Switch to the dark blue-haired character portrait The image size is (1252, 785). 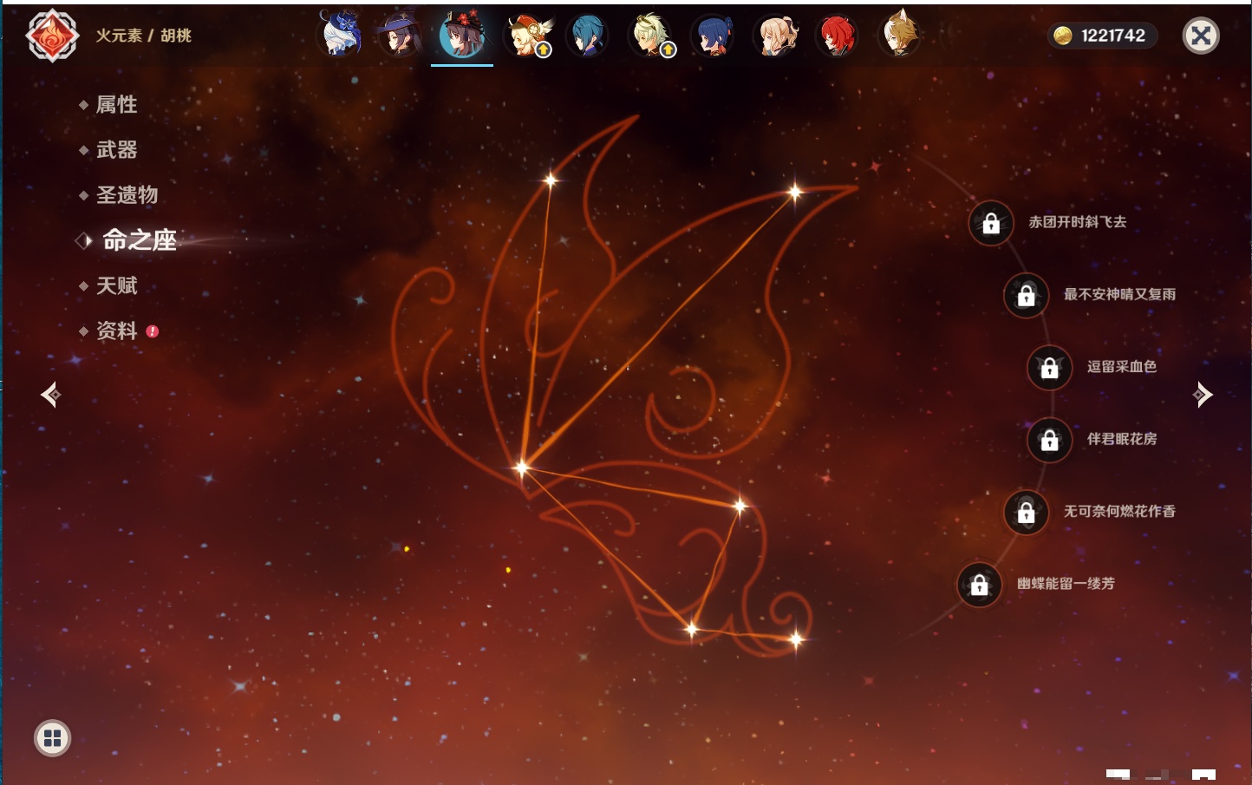(x=712, y=35)
